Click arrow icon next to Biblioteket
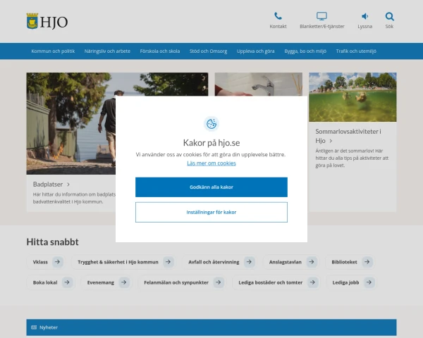The image size is (423, 338). [x=367, y=262]
